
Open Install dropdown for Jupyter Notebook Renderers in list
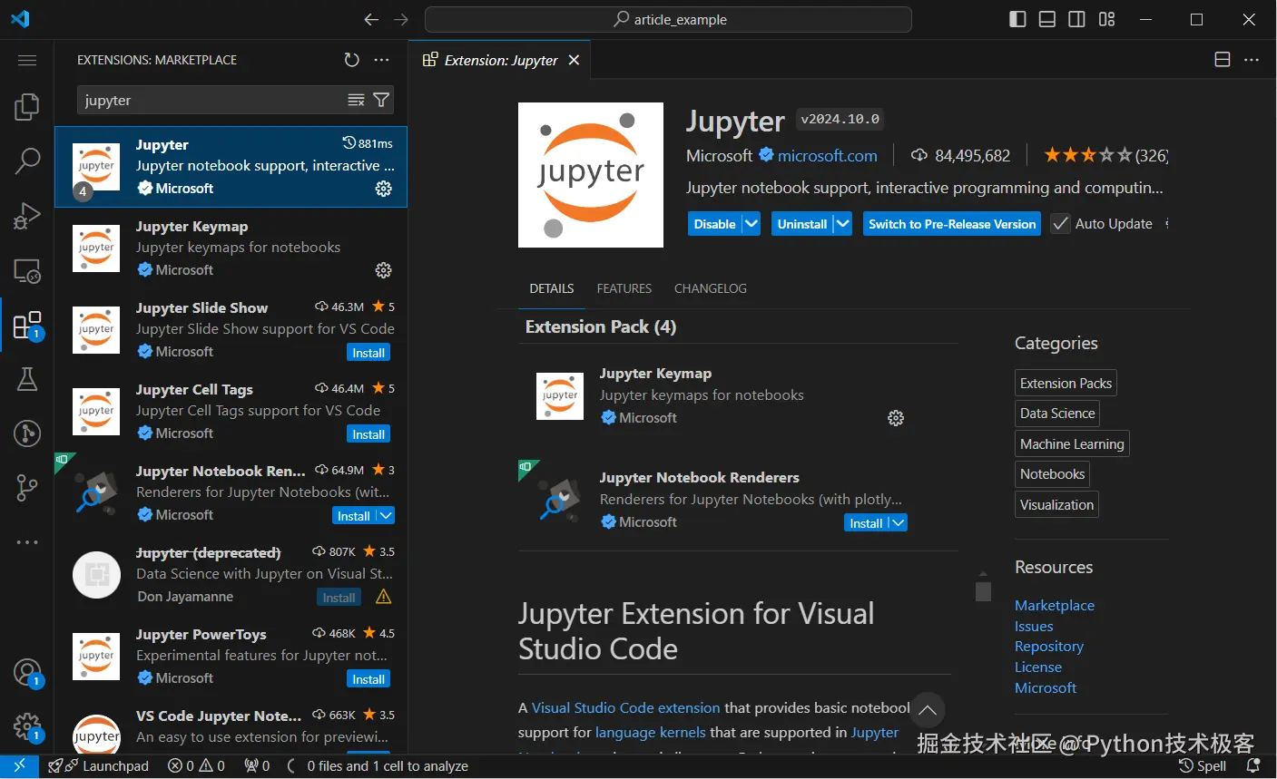pos(385,516)
